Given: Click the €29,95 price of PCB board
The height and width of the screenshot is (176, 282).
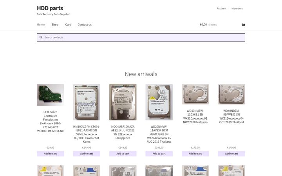Looking at the screenshot, I should pos(51,147).
